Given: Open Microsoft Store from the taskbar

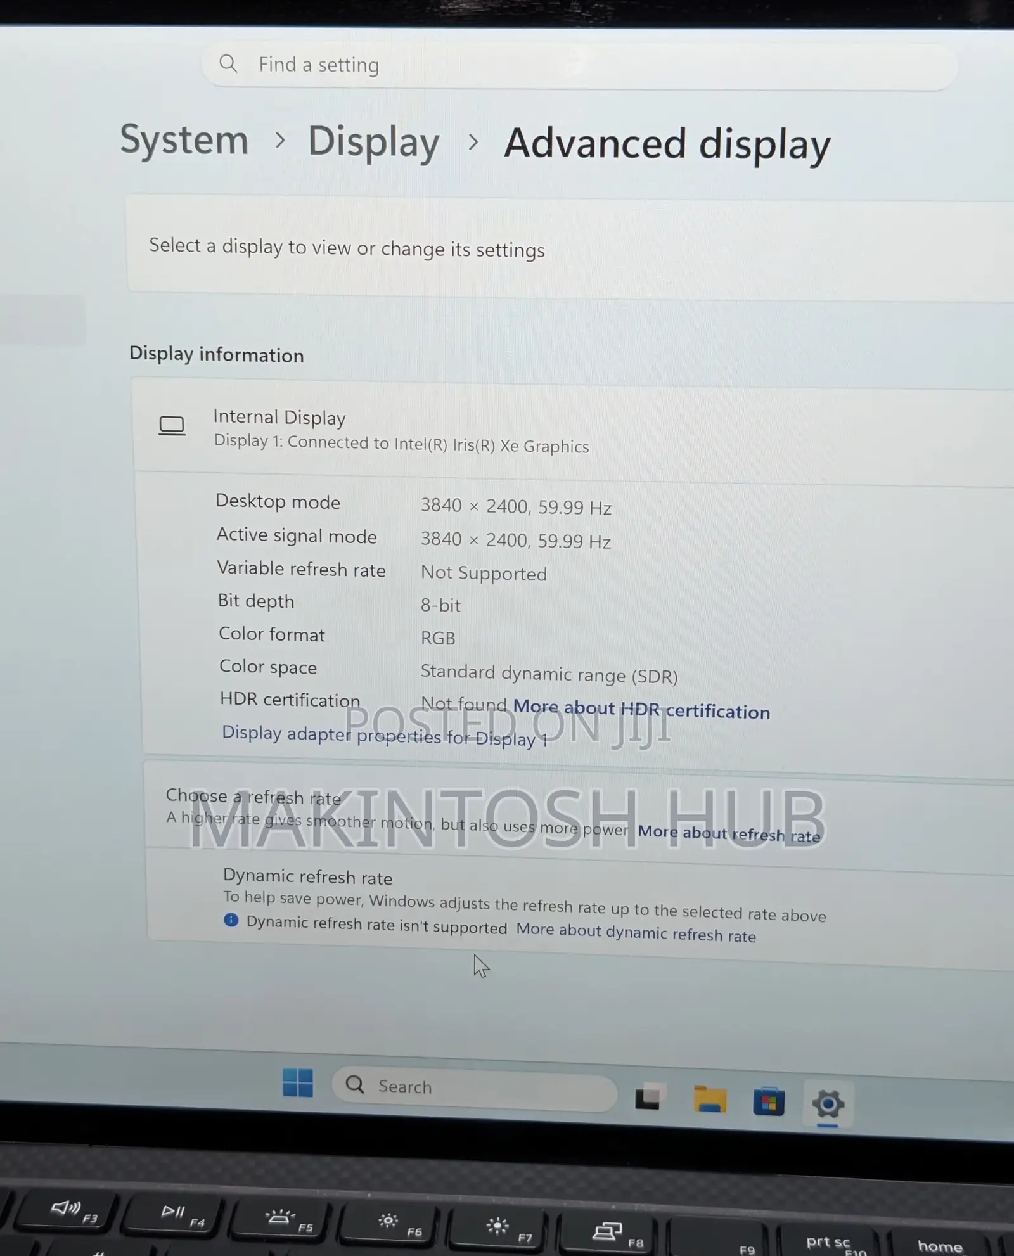Looking at the screenshot, I should click(768, 1101).
